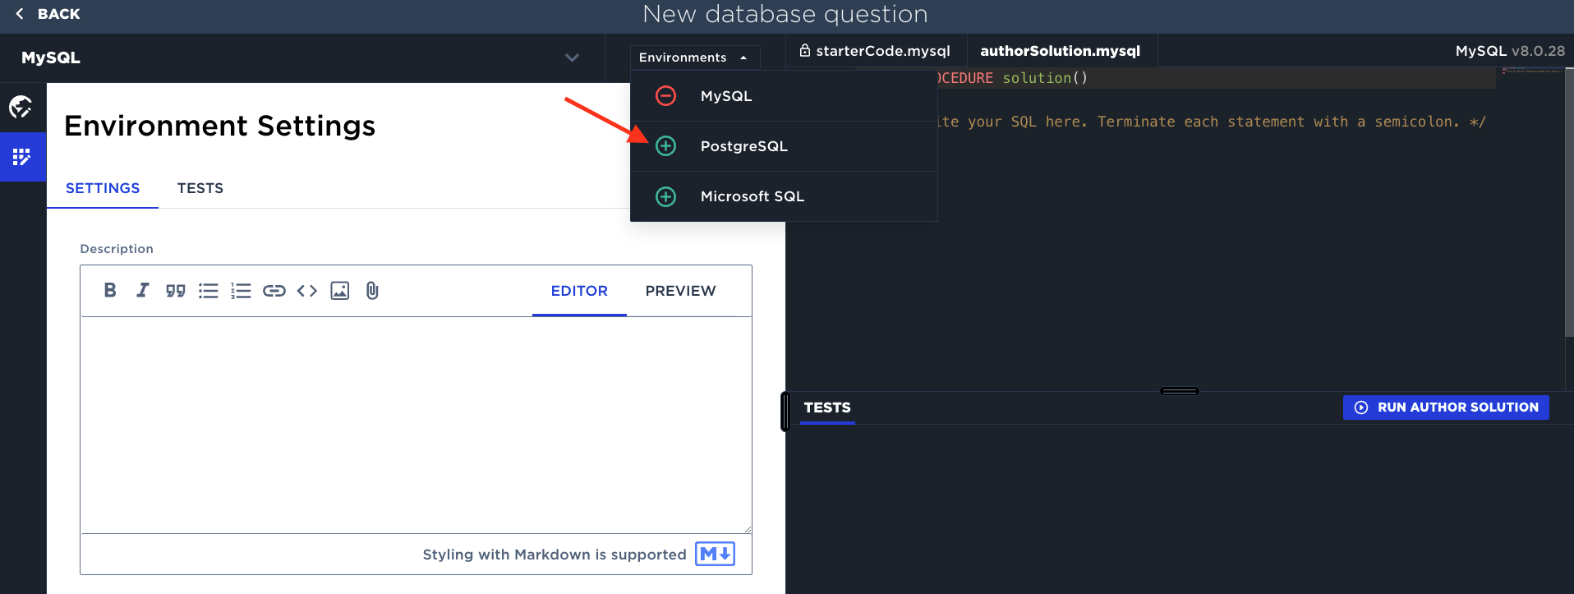This screenshot has height=594, width=1574.
Task: Click the lock icon on starterCode tab
Action: point(804,50)
